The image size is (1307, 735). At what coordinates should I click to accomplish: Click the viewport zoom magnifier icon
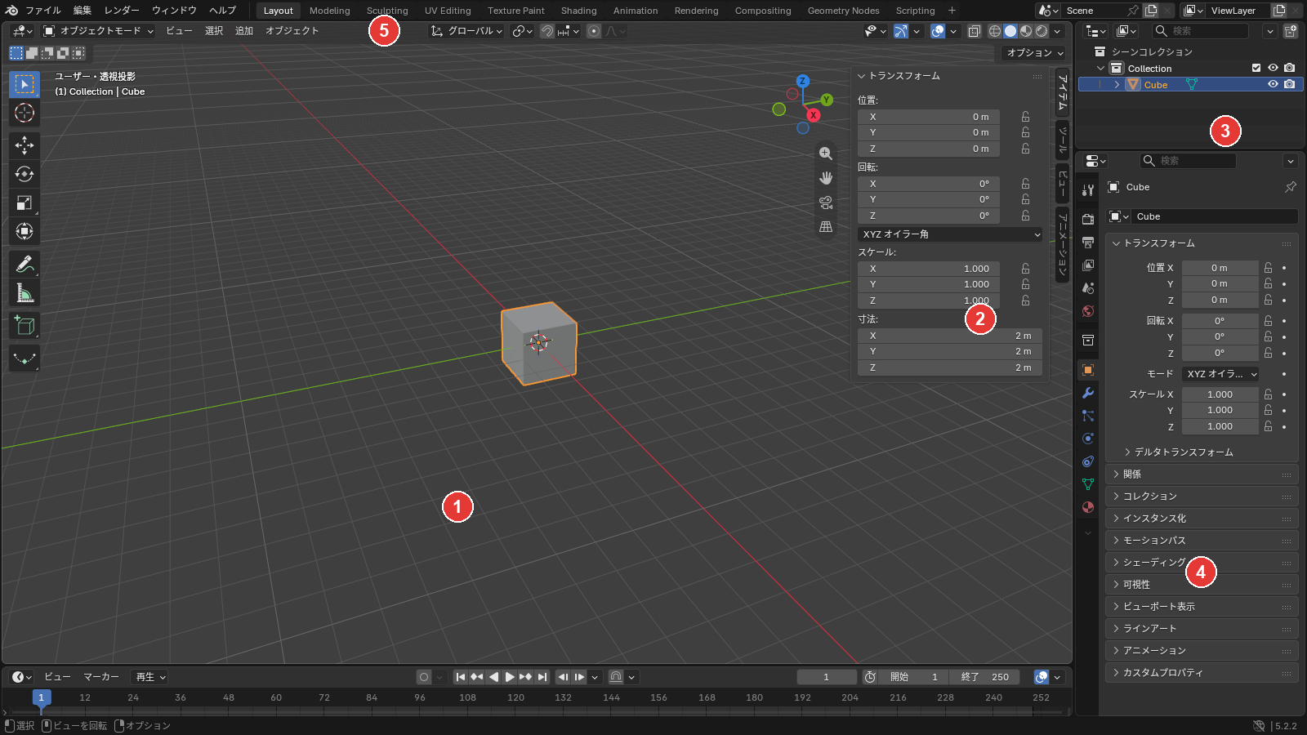click(826, 154)
